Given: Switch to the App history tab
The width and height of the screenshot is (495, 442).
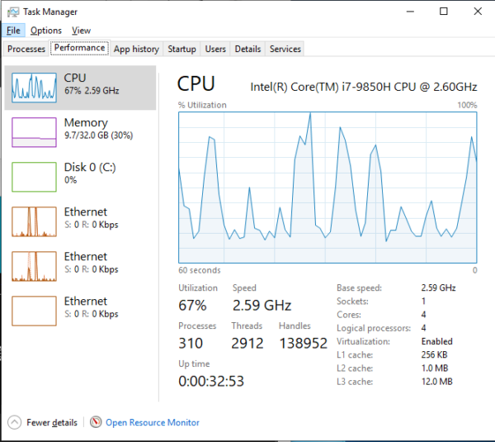Looking at the screenshot, I should [136, 49].
